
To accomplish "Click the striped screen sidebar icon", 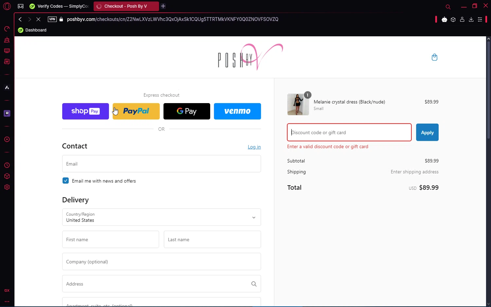I will tap(7, 51).
